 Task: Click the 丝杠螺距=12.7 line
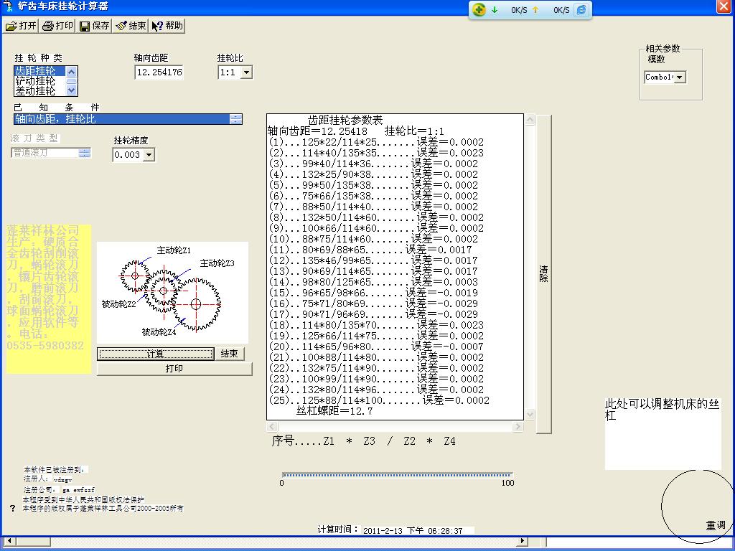tap(334, 411)
